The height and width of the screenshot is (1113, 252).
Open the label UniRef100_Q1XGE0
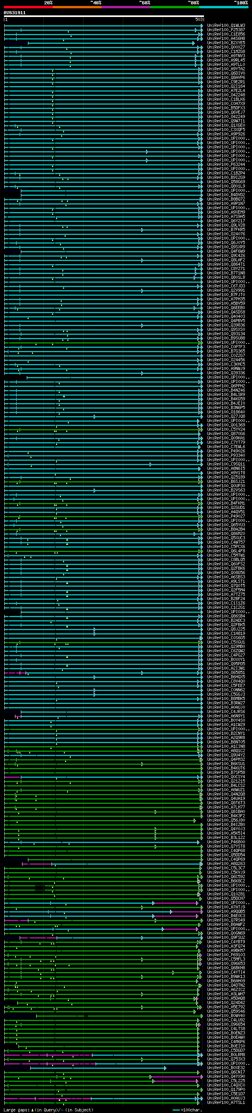(x=226, y=125)
